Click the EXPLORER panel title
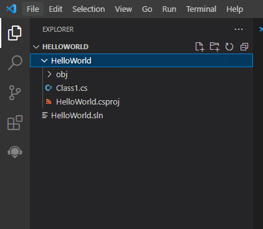 [x=58, y=29]
